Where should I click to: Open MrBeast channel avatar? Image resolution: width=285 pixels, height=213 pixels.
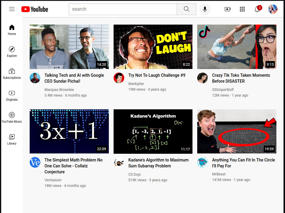[x=203, y=162]
